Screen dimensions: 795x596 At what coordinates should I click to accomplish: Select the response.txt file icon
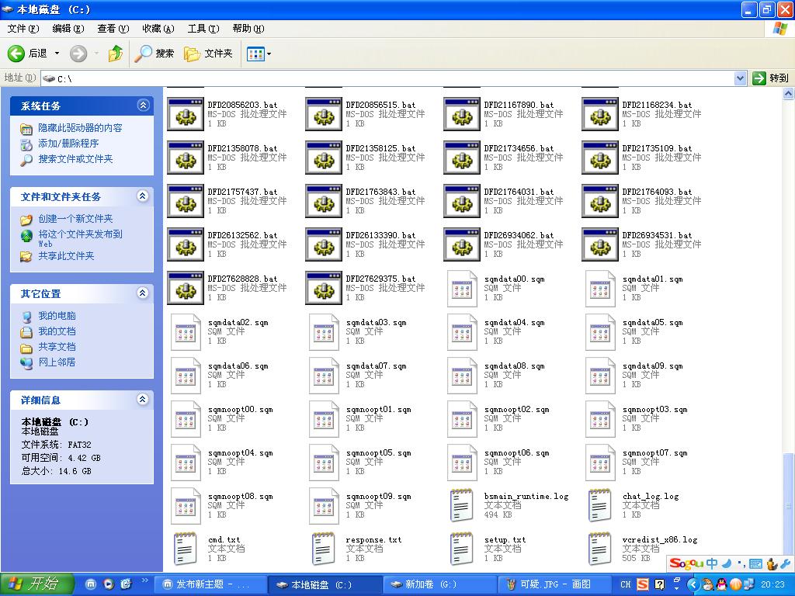324,549
